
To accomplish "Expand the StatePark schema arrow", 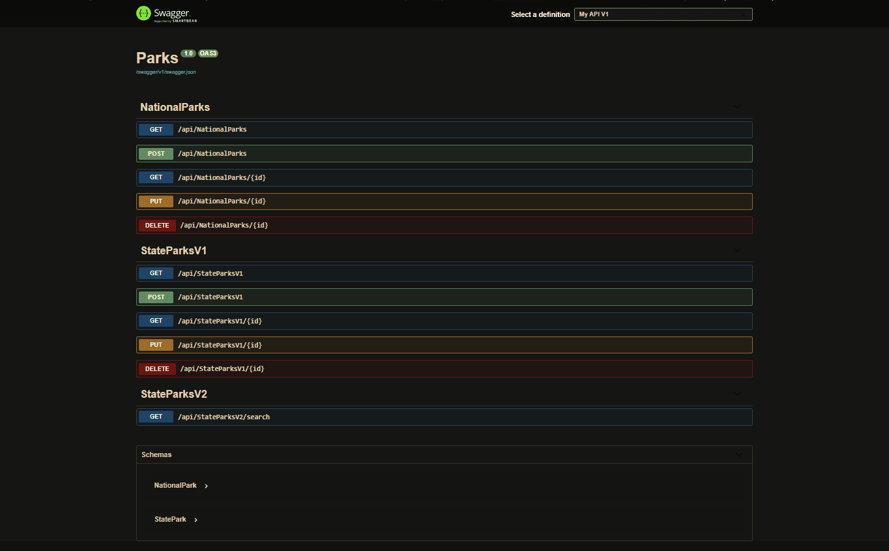I will point(196,520).
